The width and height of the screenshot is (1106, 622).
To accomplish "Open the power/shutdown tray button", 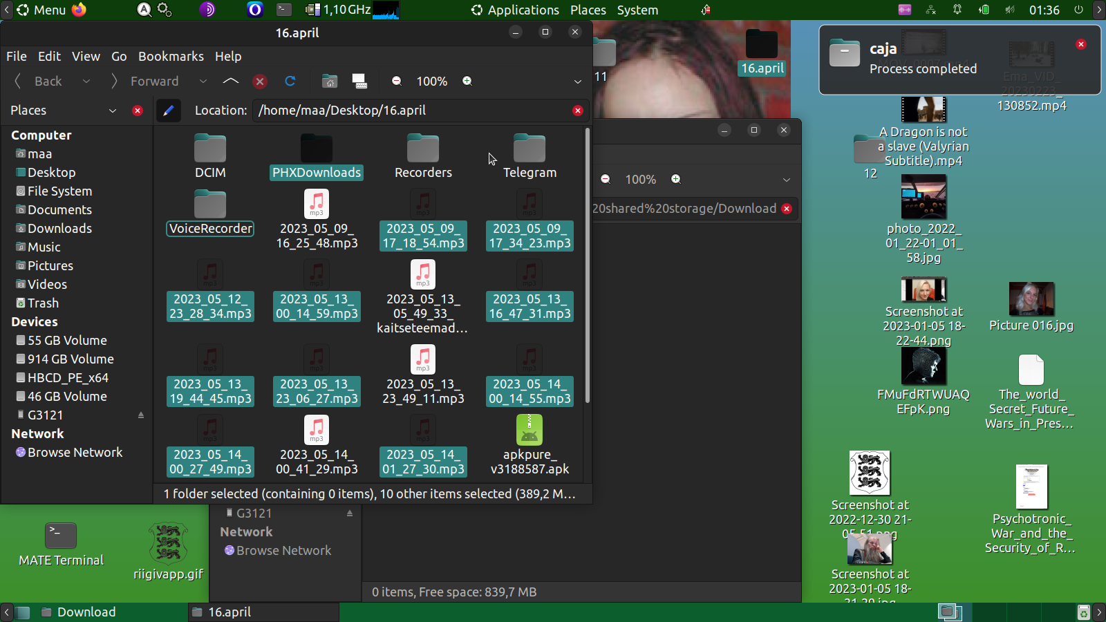I will pyautogui.click(x=1078, y=10).
